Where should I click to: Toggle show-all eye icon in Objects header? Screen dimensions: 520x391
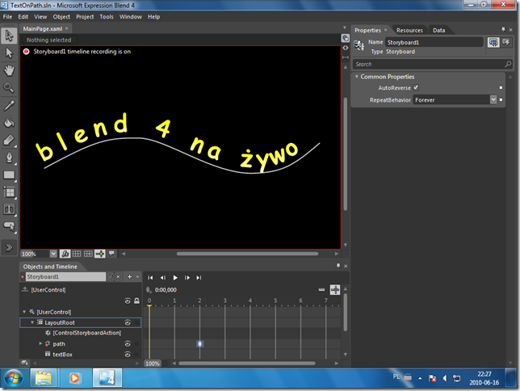[128, 301]
